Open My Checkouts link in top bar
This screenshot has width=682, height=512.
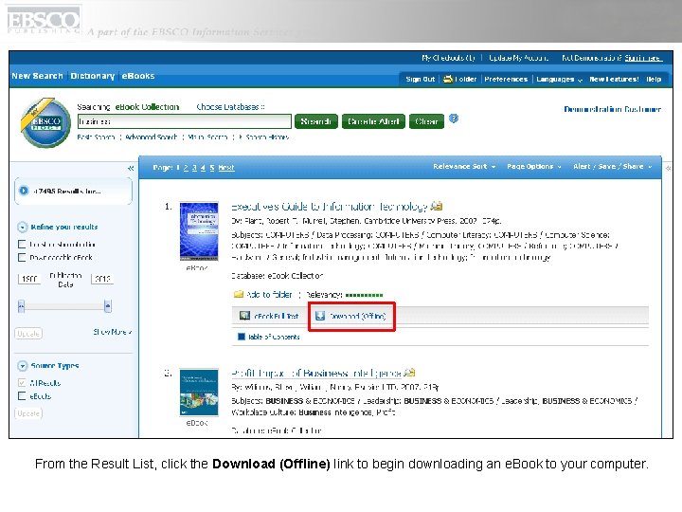tap(448, 58)
